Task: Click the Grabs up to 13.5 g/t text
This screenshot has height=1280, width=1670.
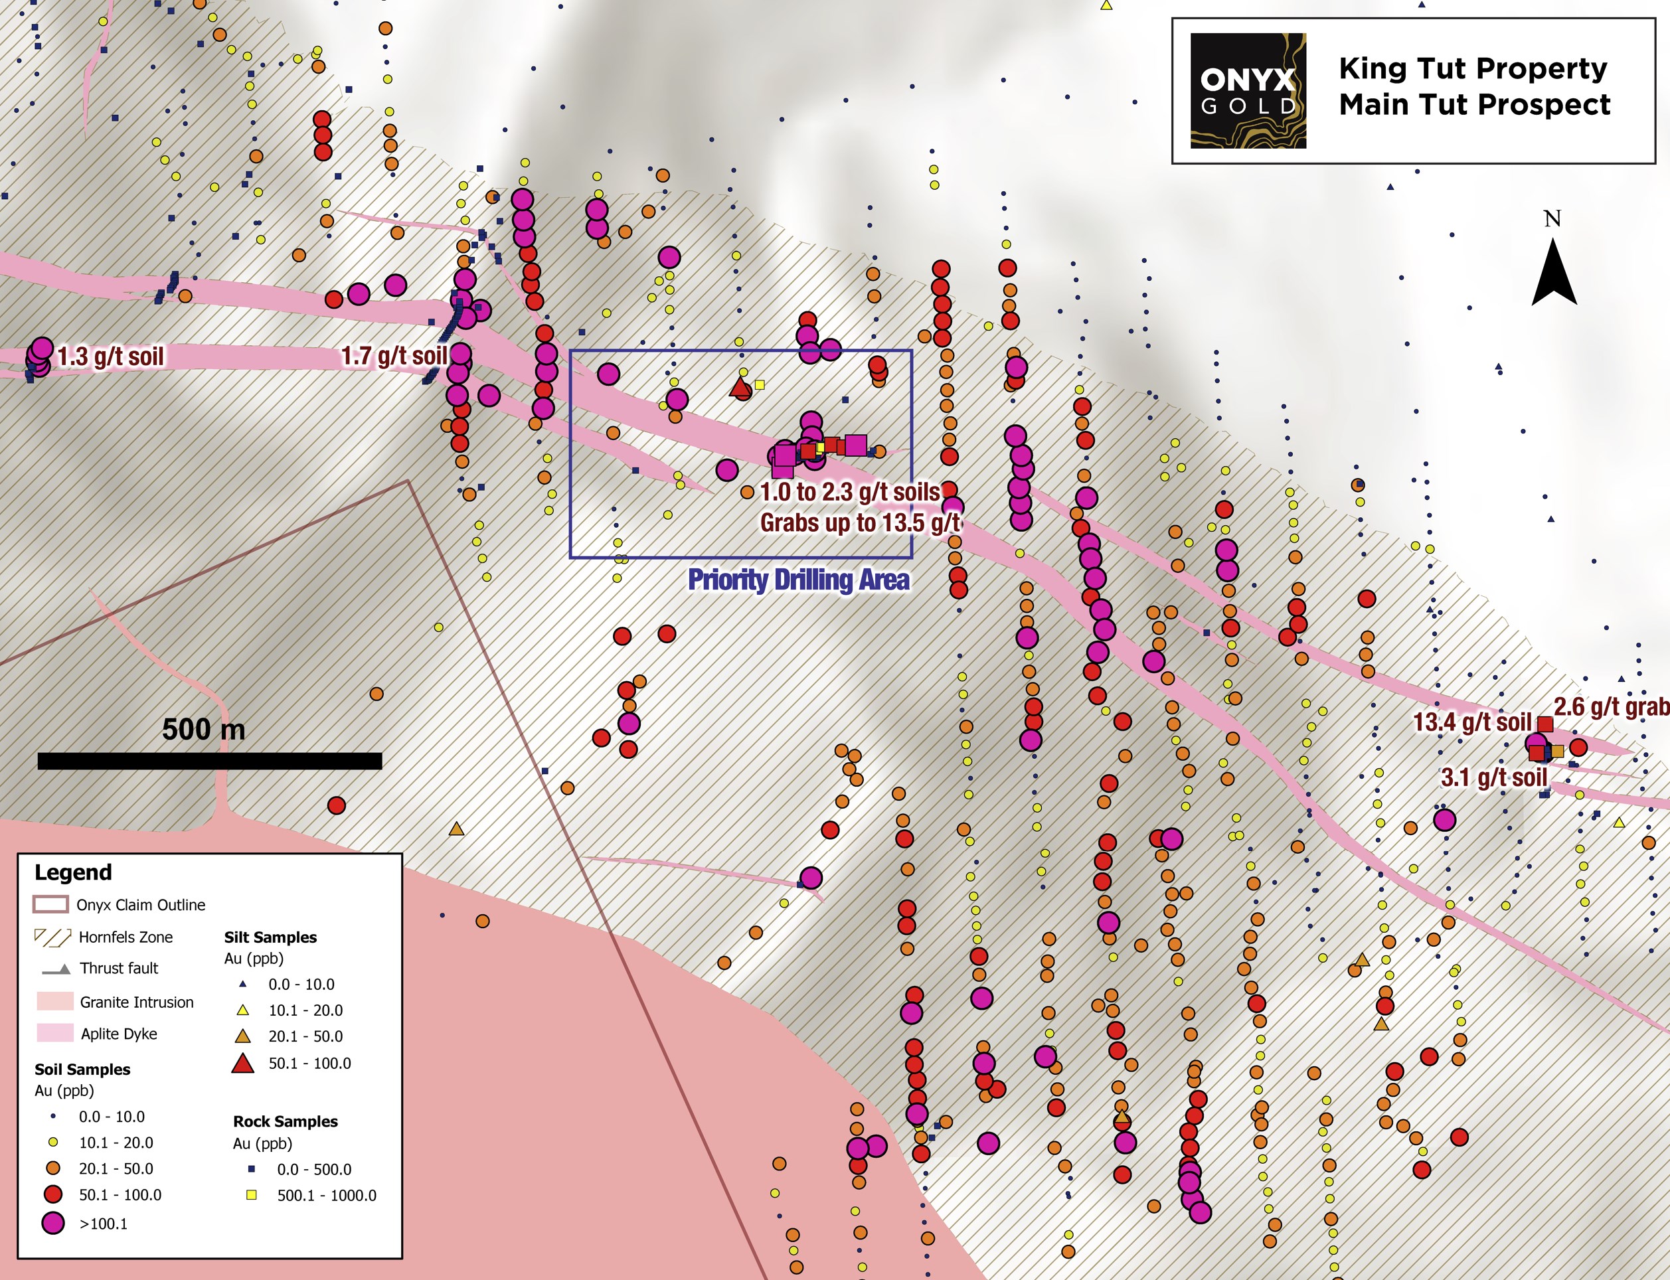Action: click(860, 522)
